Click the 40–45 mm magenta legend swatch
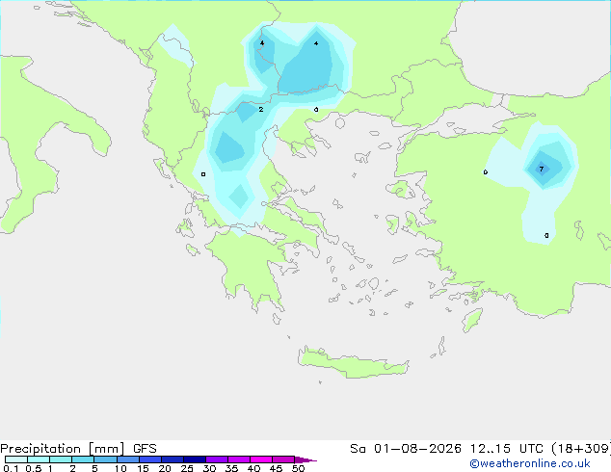This screenshot has width=611, height=472. click(261, 459)
